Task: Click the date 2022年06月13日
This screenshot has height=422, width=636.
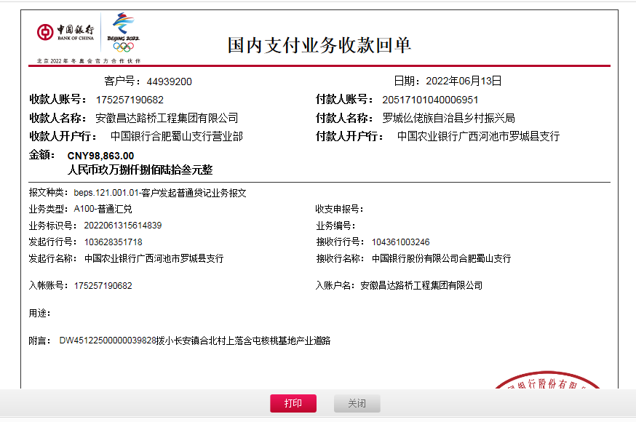Action: (x=464, y=81)
